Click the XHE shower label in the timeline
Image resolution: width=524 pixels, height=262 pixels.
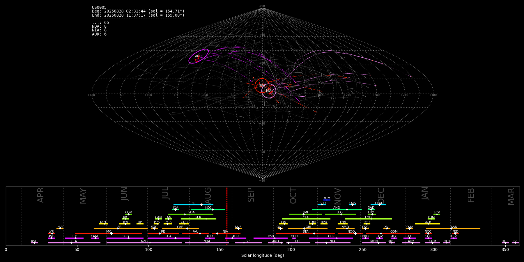[x=505, y=241]
